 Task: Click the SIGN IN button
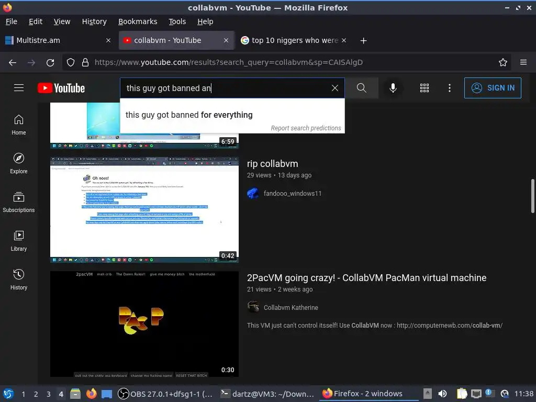[x=493, y=88]
